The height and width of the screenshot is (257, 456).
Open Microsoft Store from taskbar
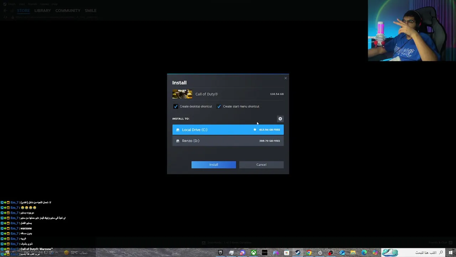(286, 253)
